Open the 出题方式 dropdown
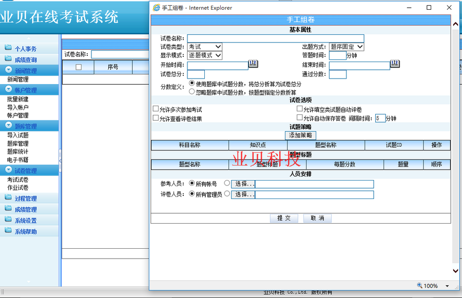 tap(346, 47)
